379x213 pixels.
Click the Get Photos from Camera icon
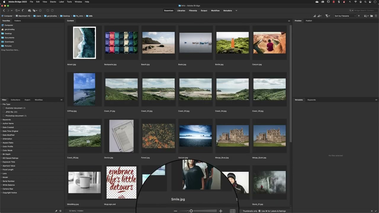pyautogui.click(x=29, y=10)
